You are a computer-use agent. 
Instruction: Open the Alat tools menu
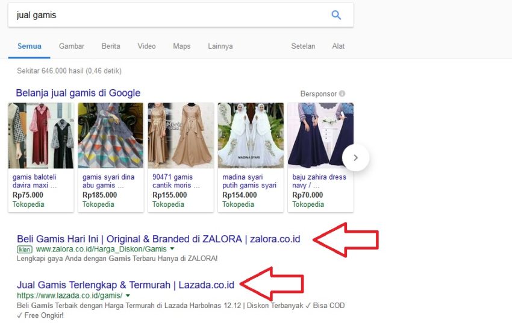[x=339, y=46]
